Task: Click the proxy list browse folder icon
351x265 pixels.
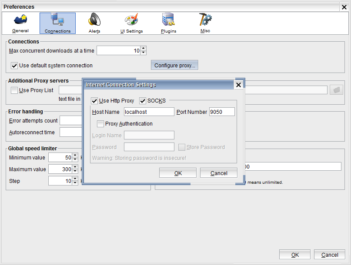Action: [x=336, y=90]
